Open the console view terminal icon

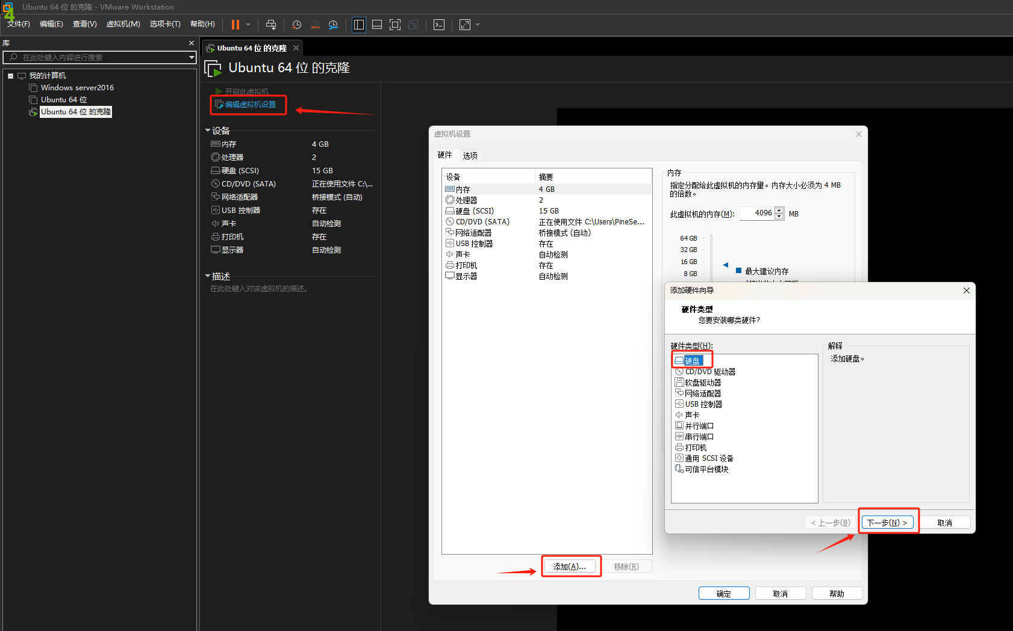[x=439, y=25]
